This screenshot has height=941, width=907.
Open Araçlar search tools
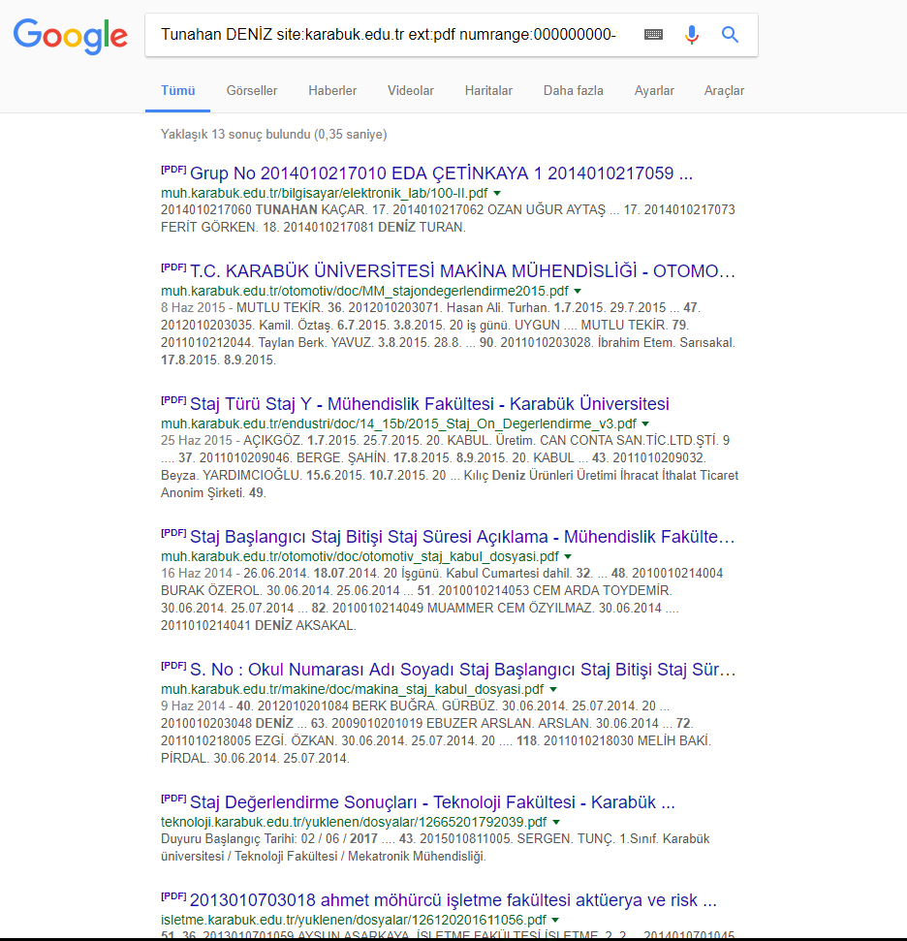(x=724, y=91)
